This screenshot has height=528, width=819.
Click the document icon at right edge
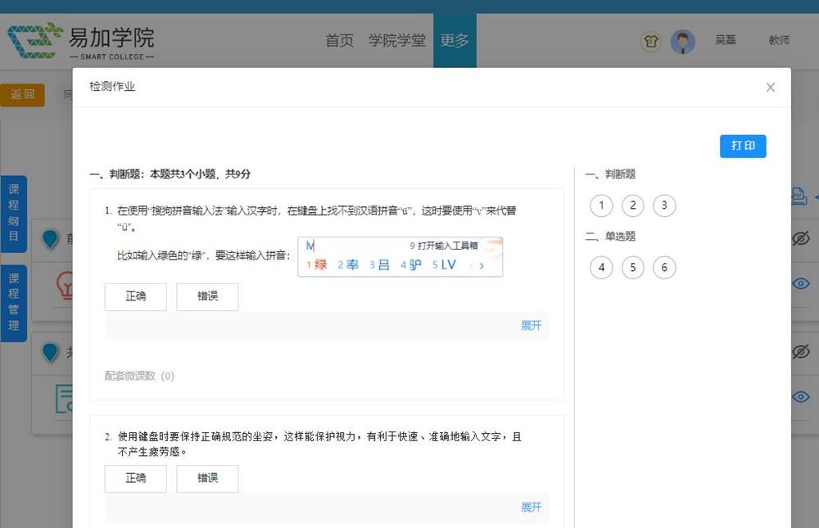799,196
